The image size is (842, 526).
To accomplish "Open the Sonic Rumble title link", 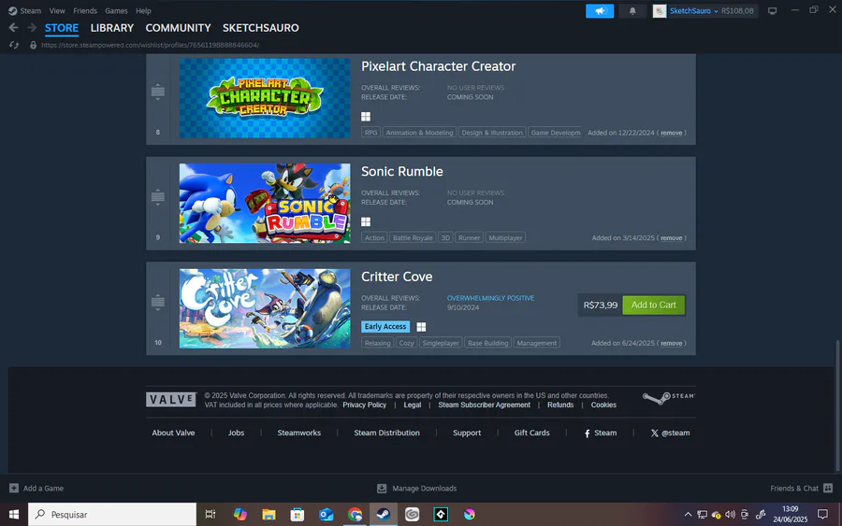I will pyautogui.click(x=402, y=172).
